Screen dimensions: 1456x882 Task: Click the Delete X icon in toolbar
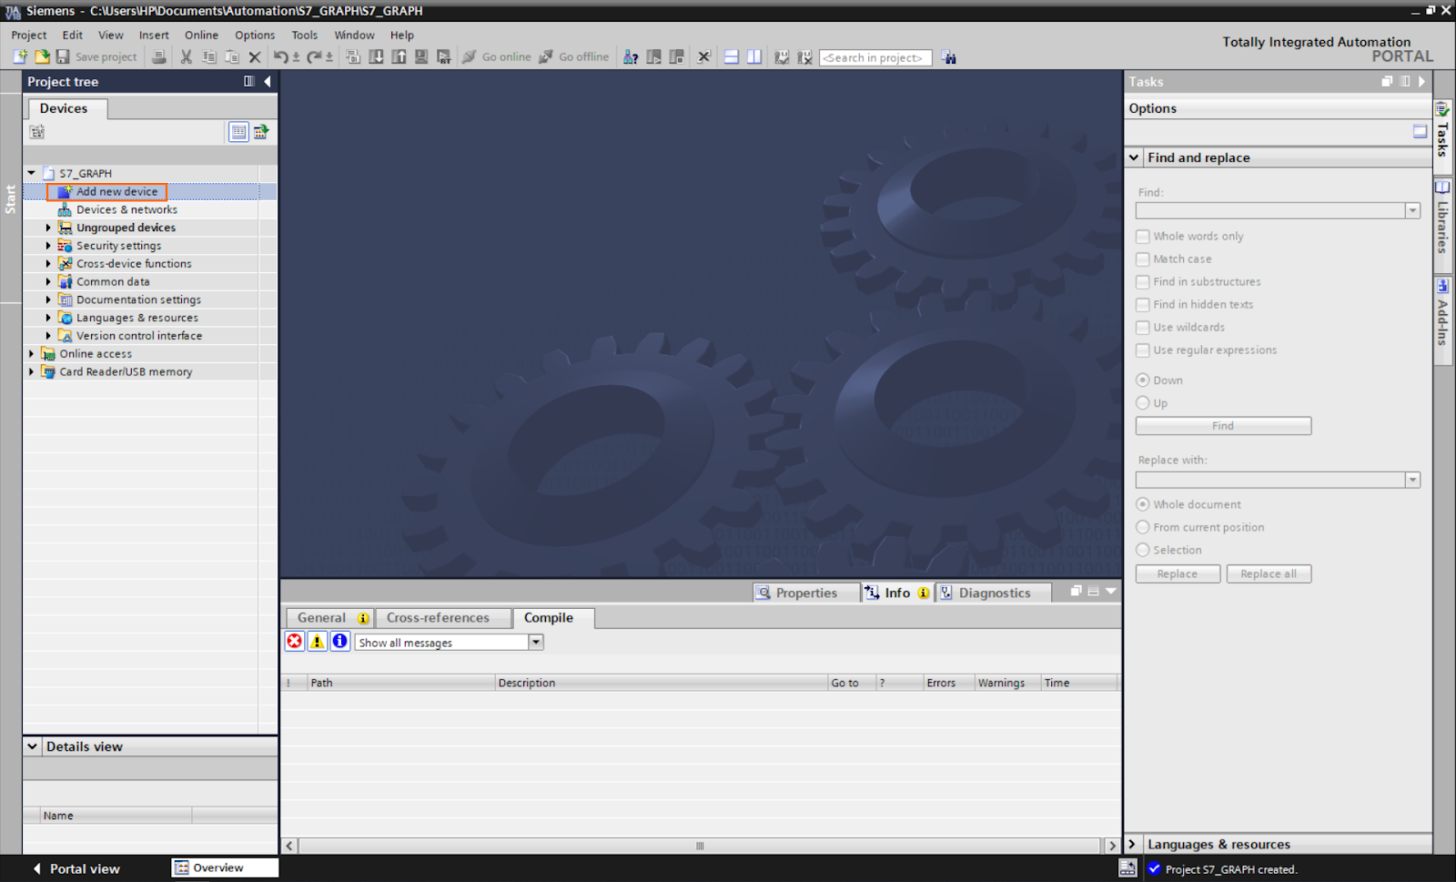[255, 56]
